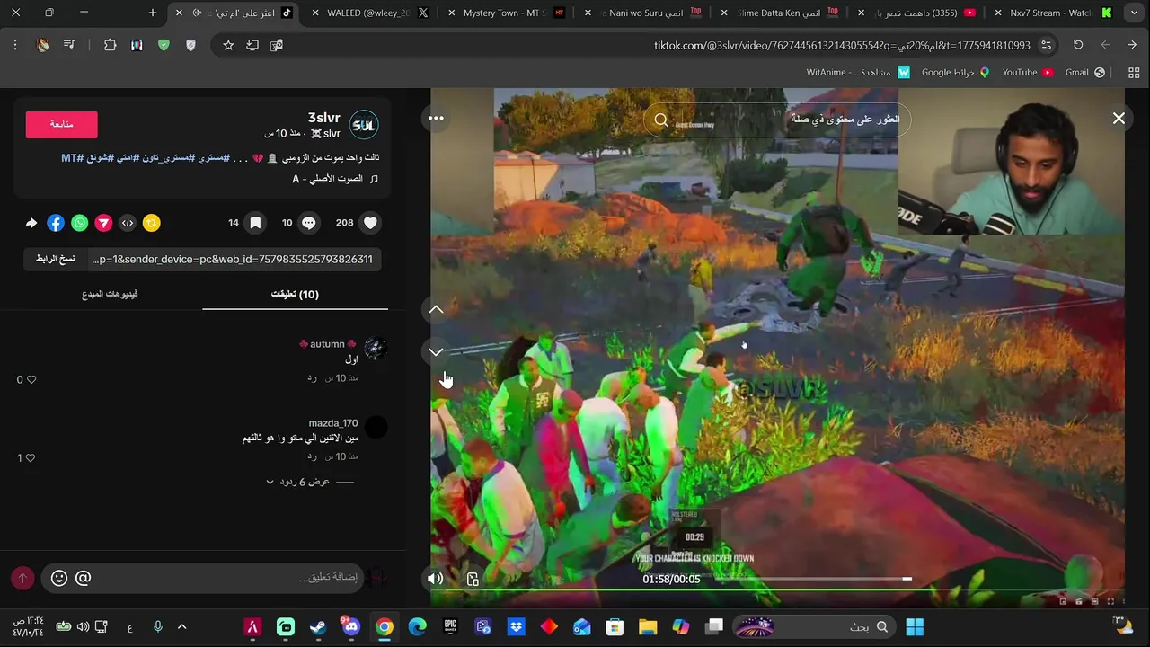Open the three-dots menu on video

coord(436,118)
